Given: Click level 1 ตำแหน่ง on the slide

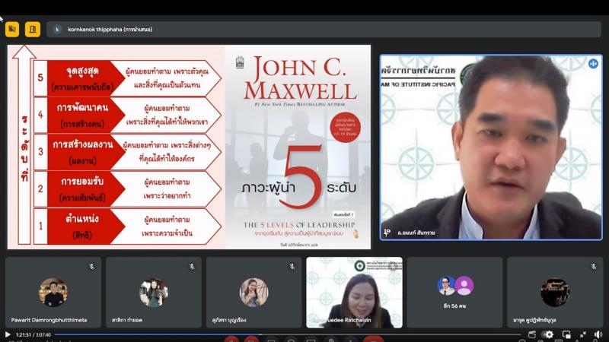Looking at the screenshot, I should tap(82, 226).
